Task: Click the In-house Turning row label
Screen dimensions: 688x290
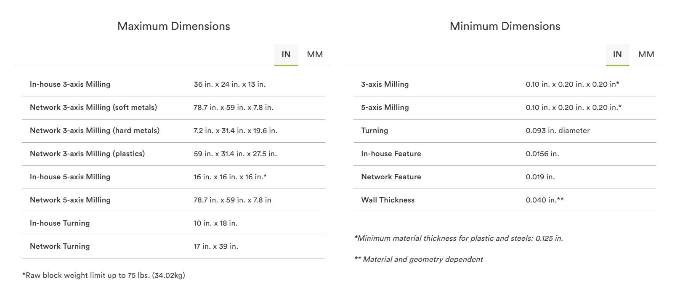Action: click(x=60, y=223)
